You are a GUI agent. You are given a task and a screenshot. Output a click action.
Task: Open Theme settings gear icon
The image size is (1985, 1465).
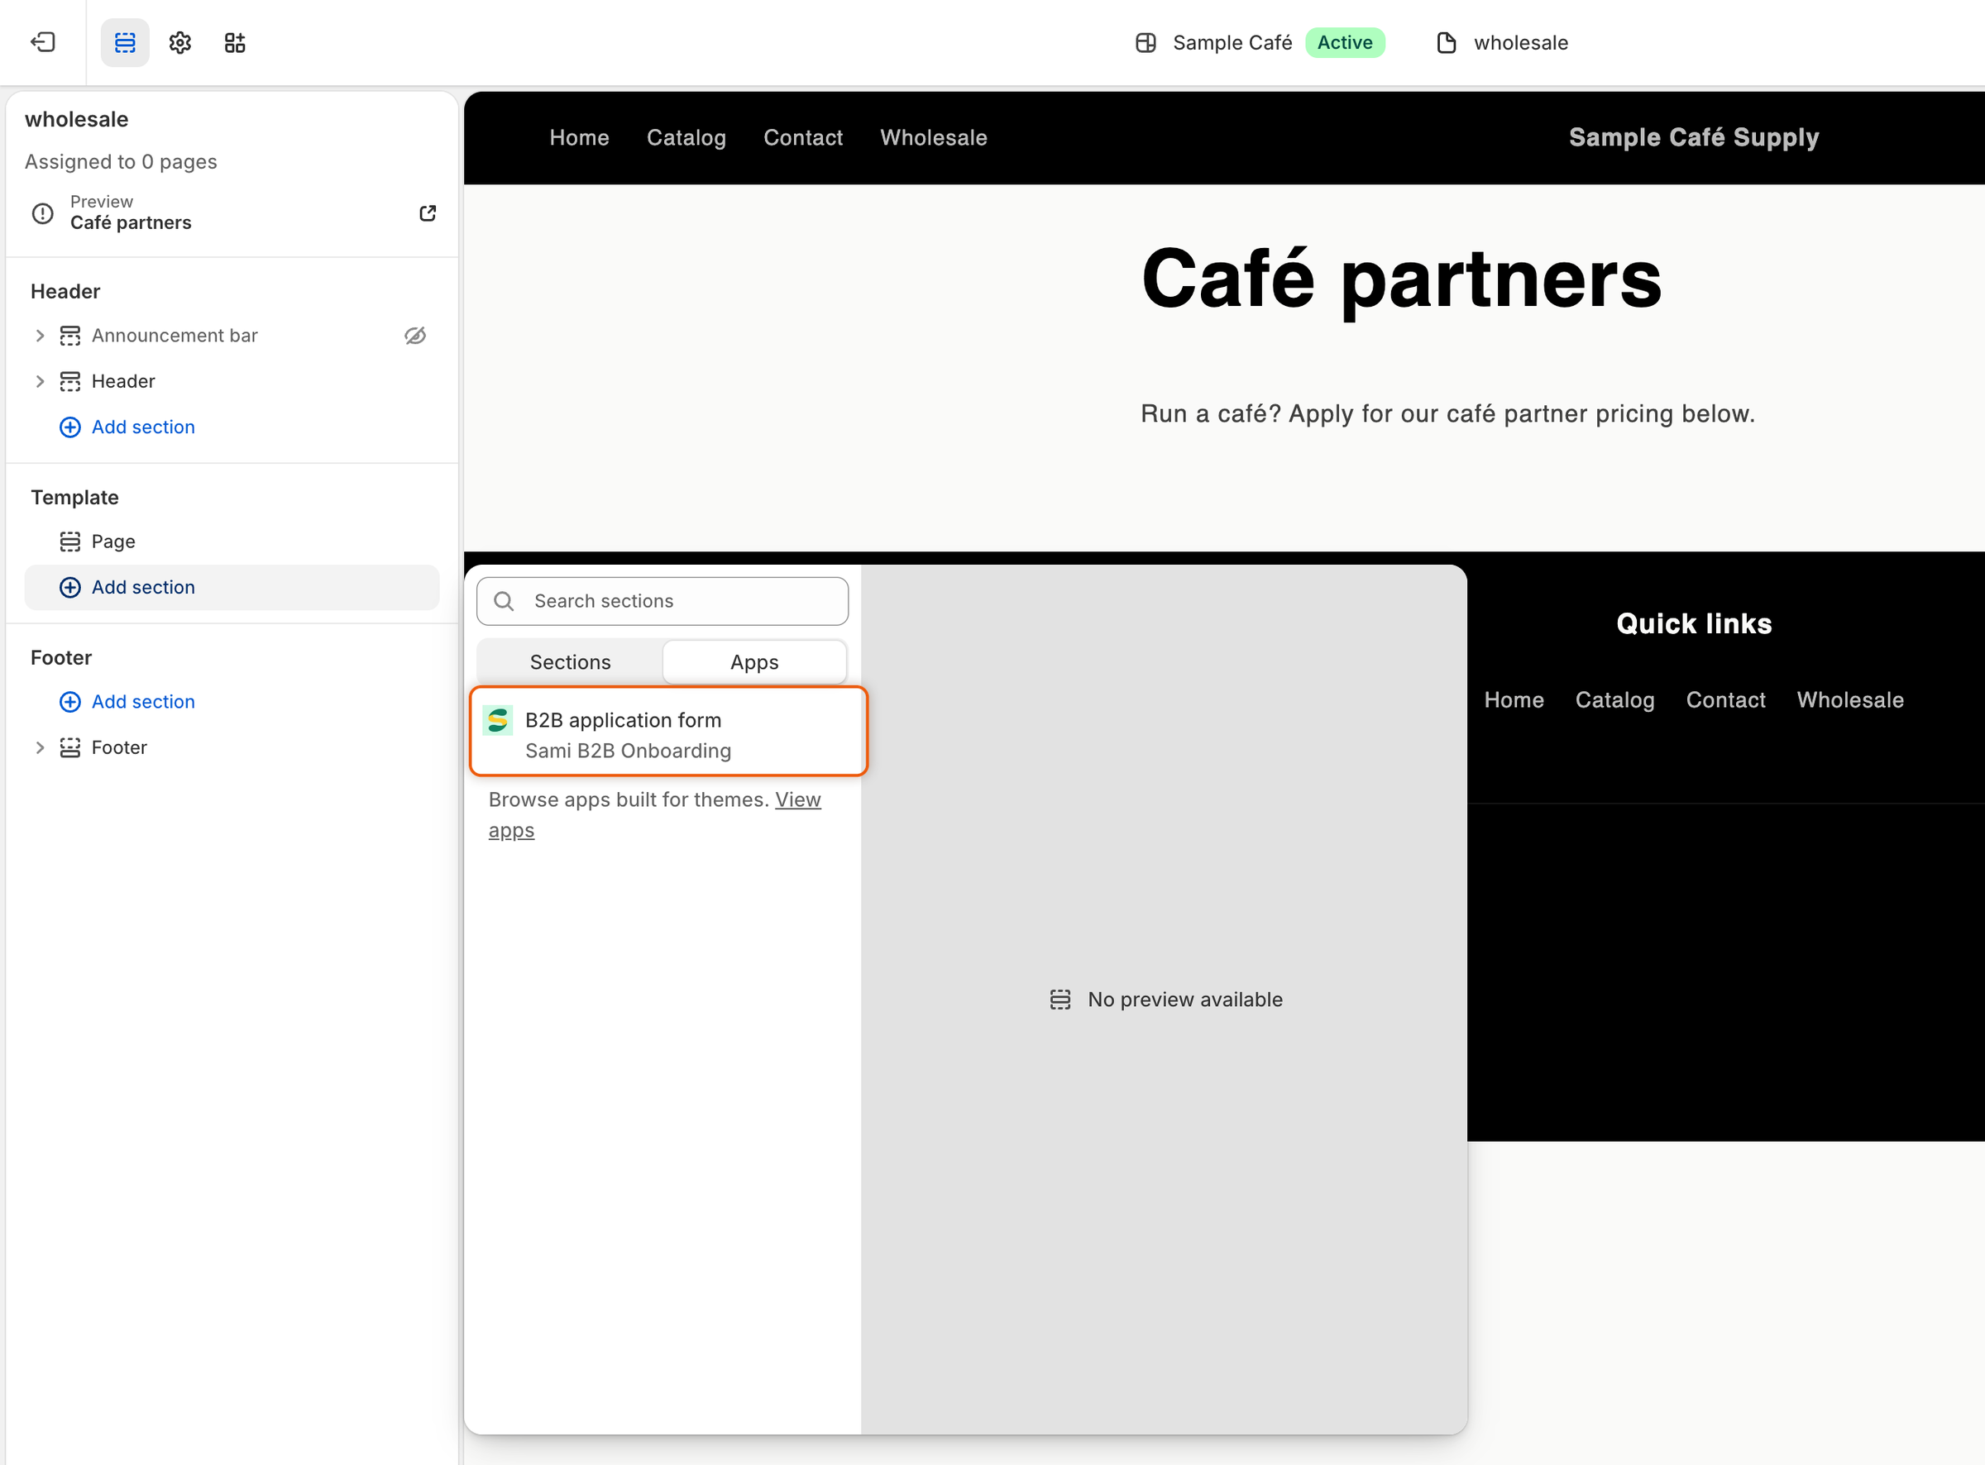180,42
